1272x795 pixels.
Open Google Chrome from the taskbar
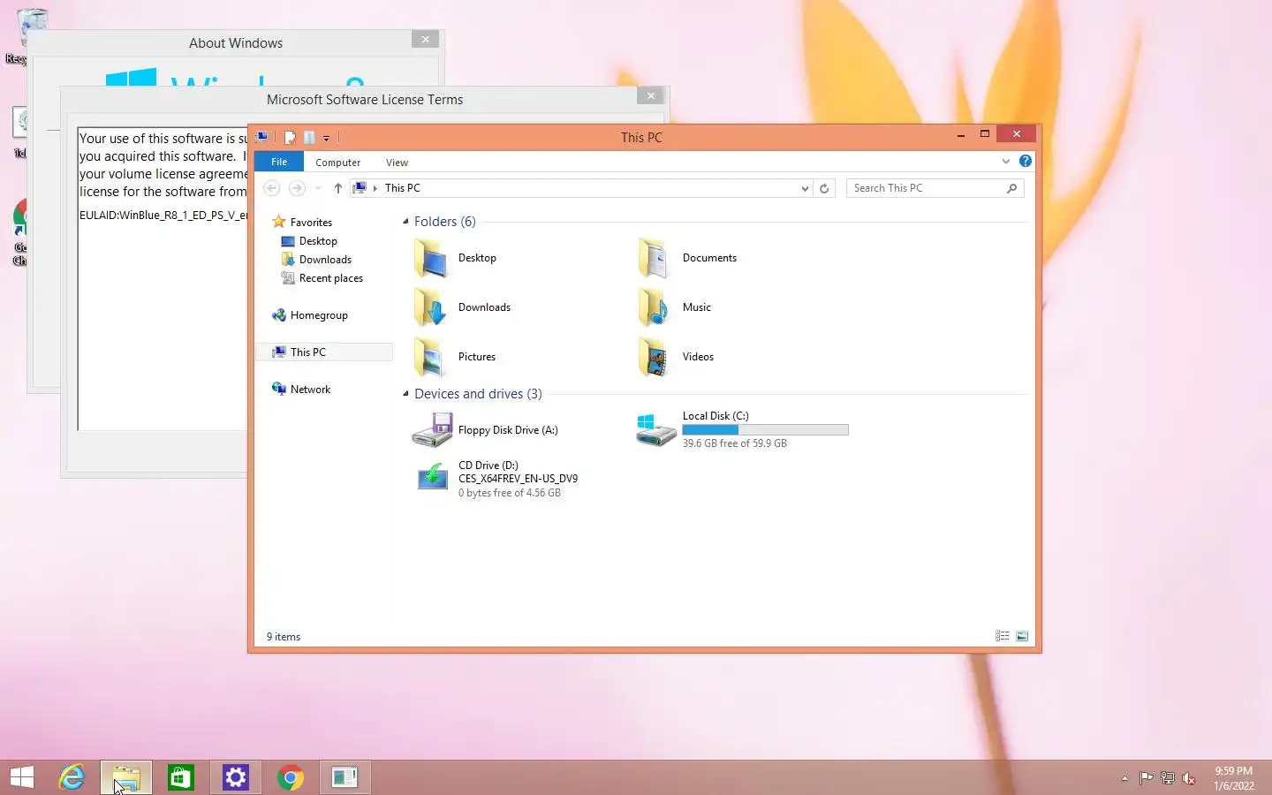click(291, 777)
